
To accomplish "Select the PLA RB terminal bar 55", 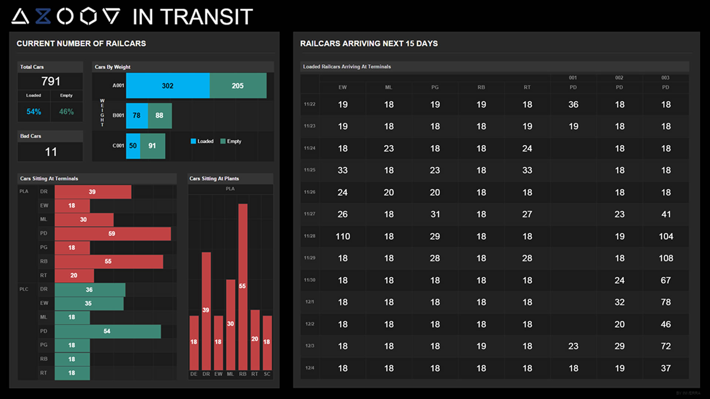I will (x=109, y=261).
